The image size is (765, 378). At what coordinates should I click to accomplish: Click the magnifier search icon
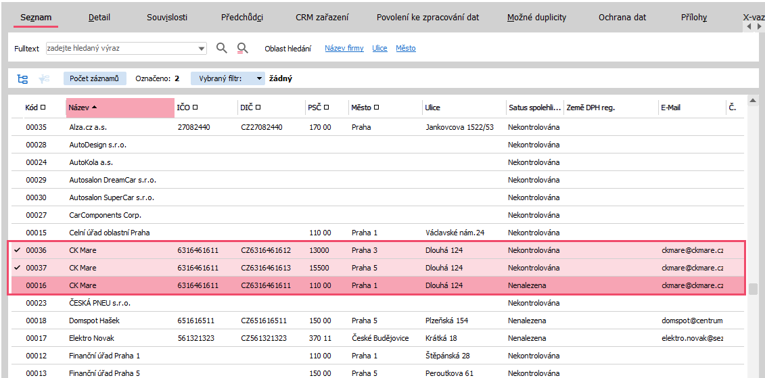[x=221, y=48]
